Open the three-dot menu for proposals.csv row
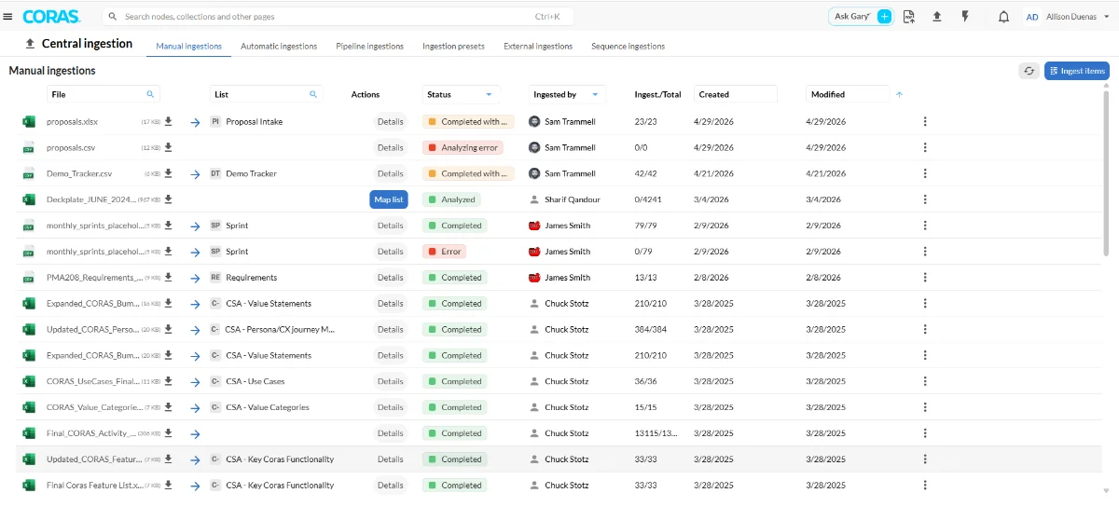 point(925,147)
